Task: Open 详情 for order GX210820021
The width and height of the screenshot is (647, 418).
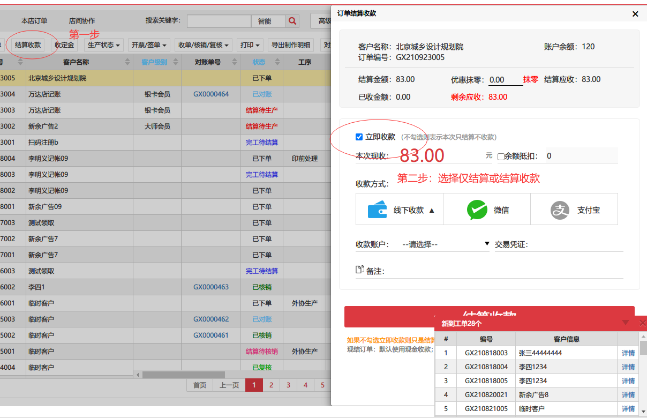Action: point(628,395)
